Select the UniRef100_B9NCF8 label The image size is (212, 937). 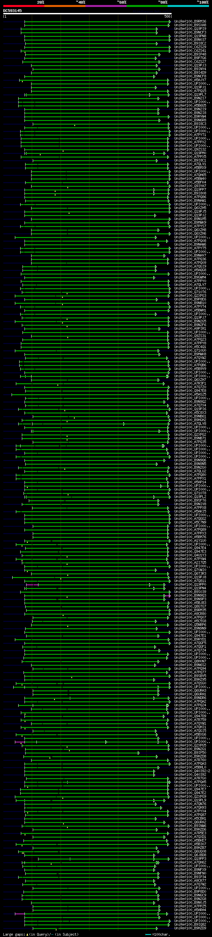(x=190, y=76)
